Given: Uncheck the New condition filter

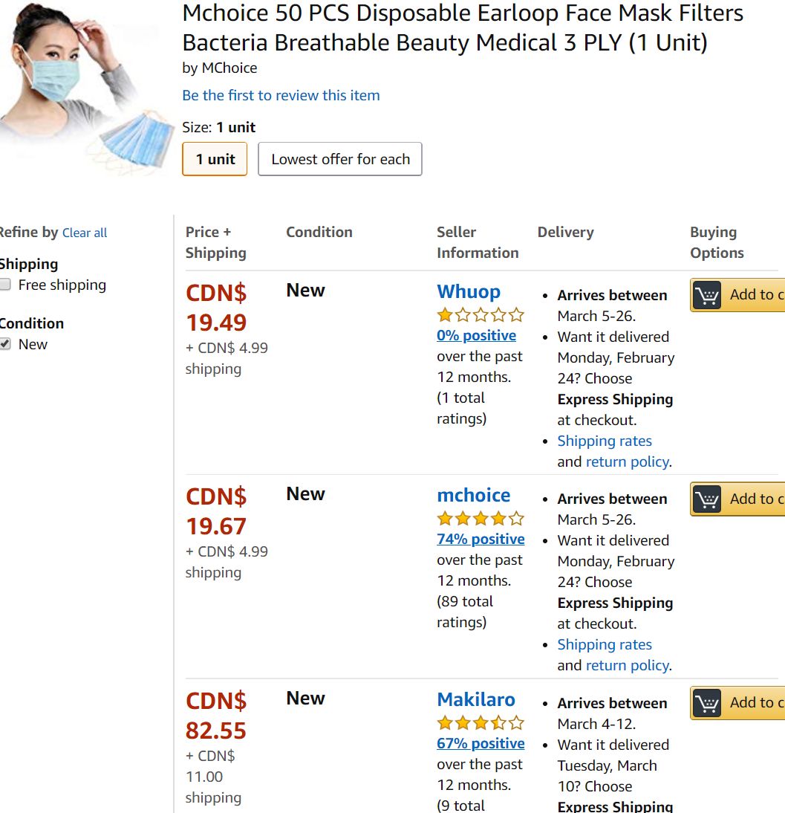Looking at the screenshot, I should [5, 344].
